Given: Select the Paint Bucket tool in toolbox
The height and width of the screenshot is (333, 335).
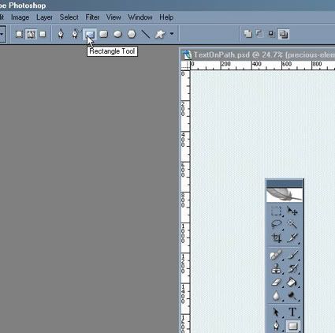Looking at the screenshot, I should pos(292,282).
